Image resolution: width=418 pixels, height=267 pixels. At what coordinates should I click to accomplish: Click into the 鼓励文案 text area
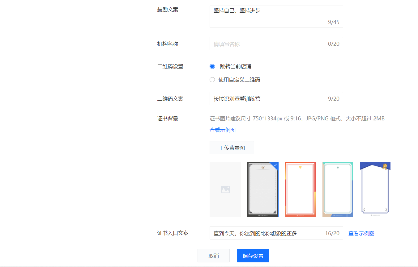point(269,17)
